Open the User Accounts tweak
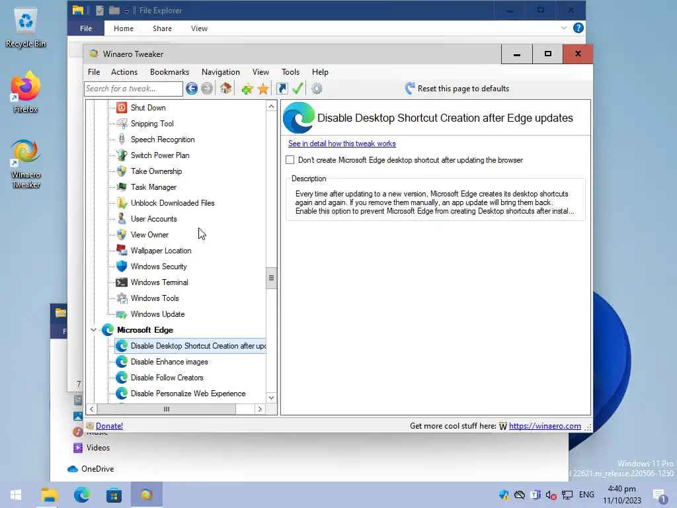 153,219
